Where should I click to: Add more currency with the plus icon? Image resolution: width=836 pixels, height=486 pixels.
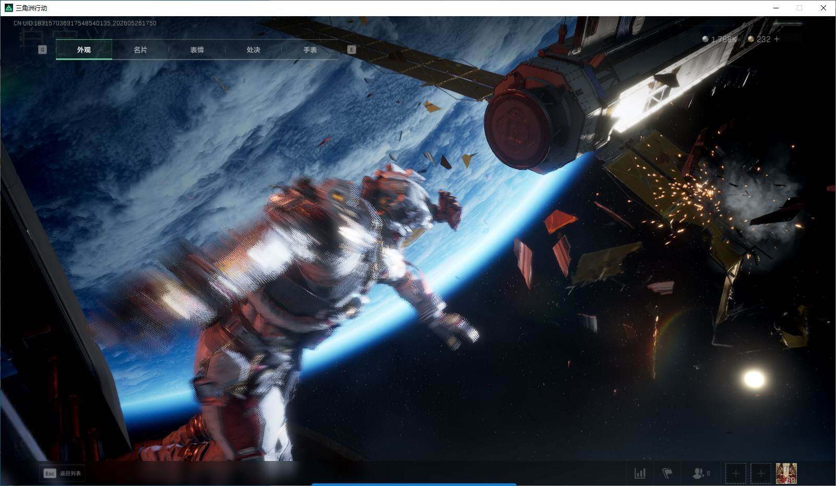tap(777, 39)
